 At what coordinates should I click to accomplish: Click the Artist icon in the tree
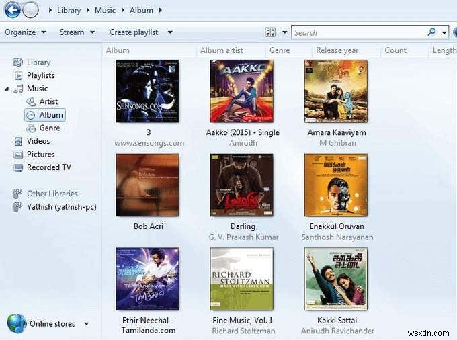[x=31, y=101]
